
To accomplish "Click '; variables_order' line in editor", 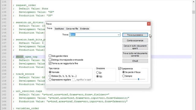I will [x=26, y=108].
